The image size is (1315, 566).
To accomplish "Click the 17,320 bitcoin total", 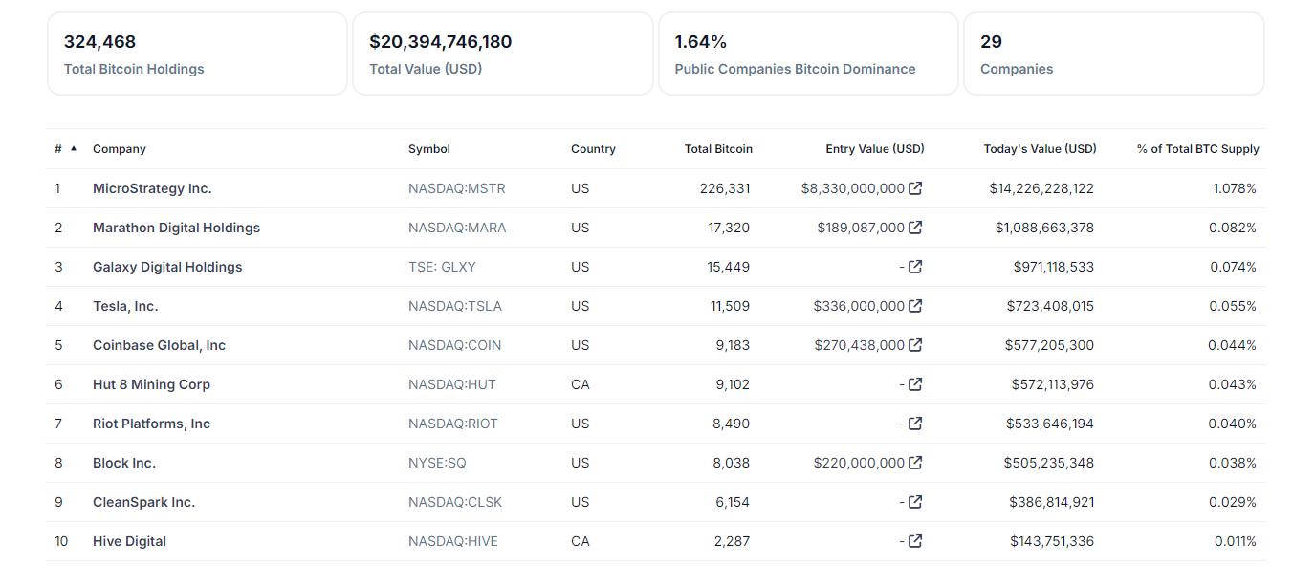I will click(x=729, y=228).
